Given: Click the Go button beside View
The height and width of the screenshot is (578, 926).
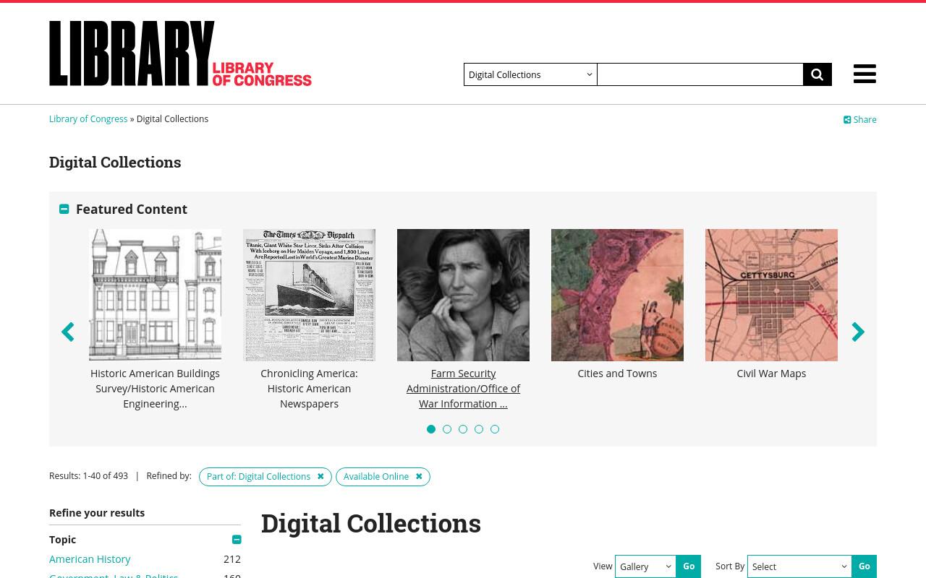Looking at the screenshot, I should 689,566.
